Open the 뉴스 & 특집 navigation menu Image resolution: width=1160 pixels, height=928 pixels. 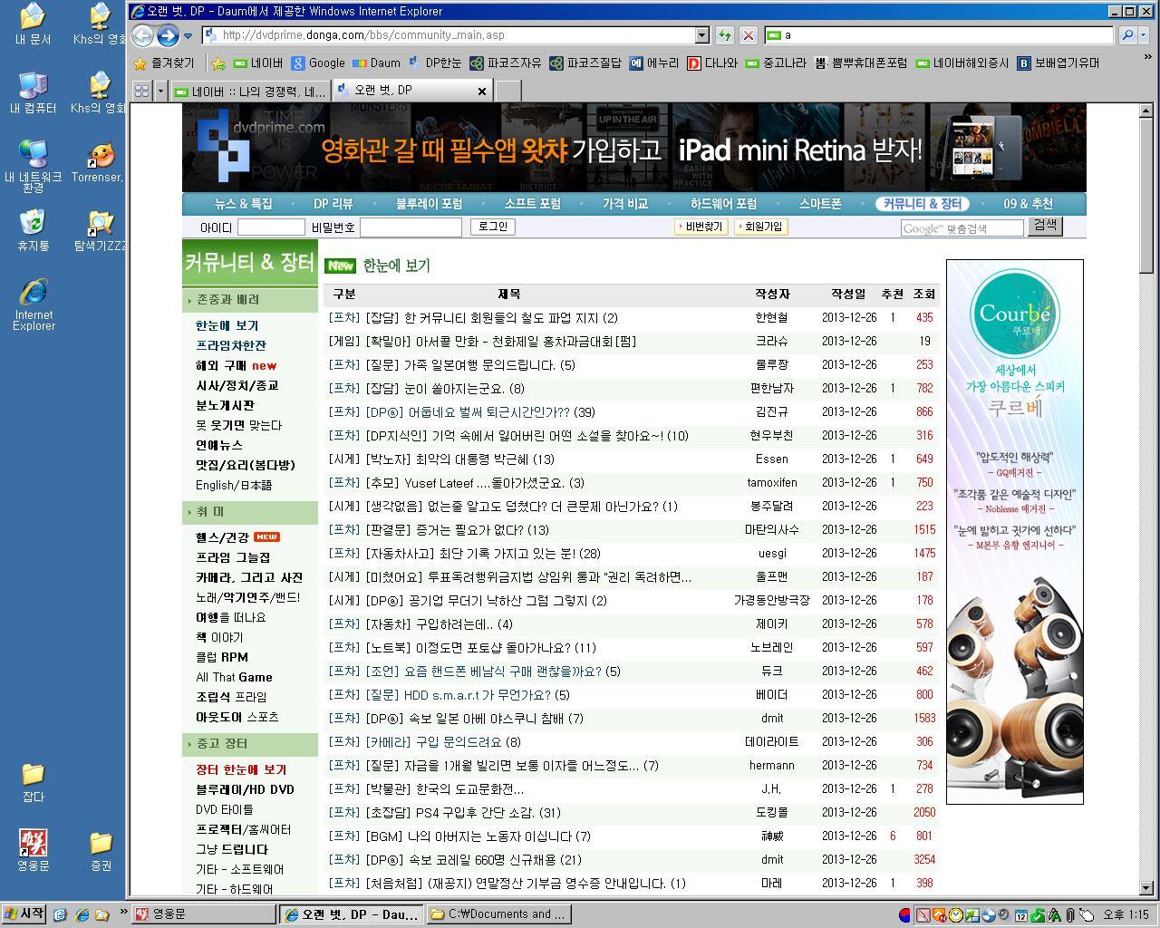coord(243,204)
